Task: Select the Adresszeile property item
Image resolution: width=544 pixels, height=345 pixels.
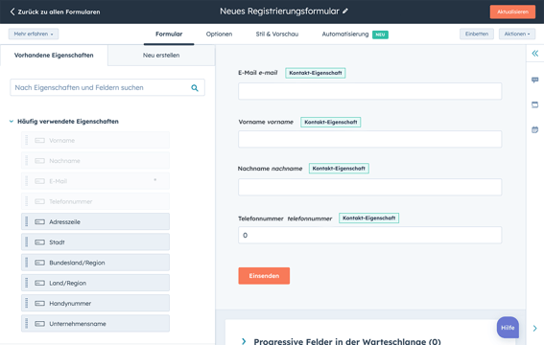Action: coord(95,221)
